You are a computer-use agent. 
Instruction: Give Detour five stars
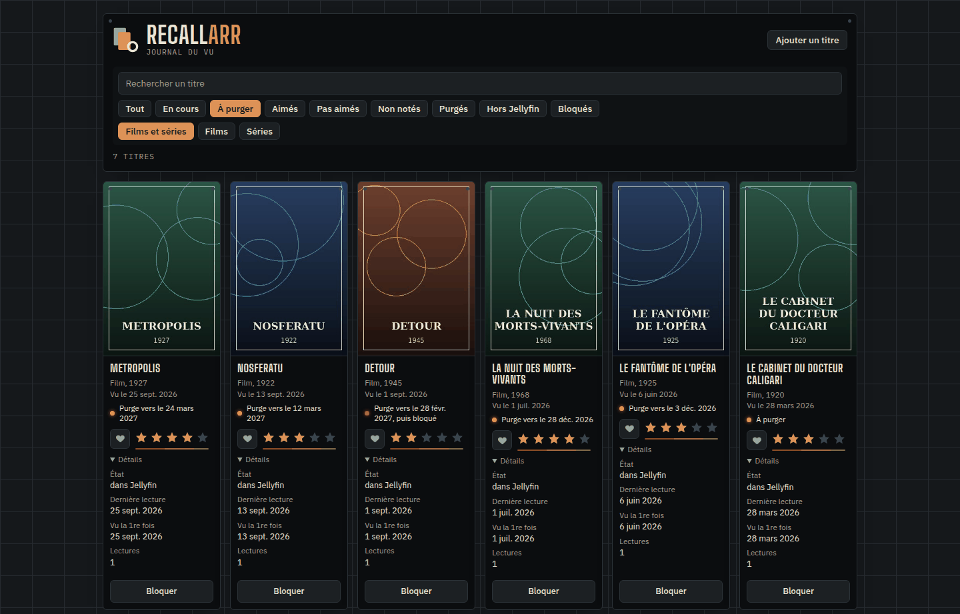click(457, 438)
